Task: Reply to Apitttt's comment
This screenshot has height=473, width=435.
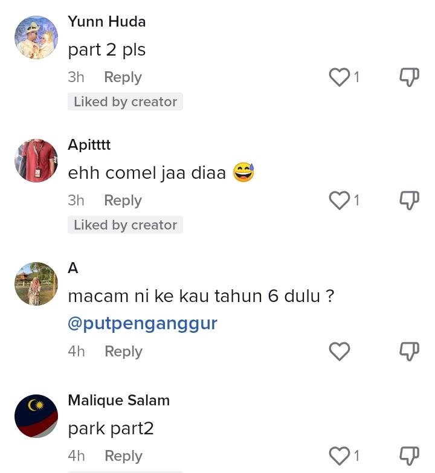Action: pos(123,201)
